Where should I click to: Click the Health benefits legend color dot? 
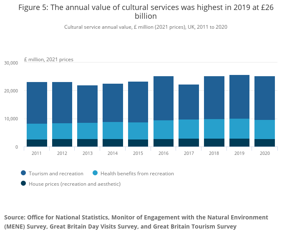[96, 173]
